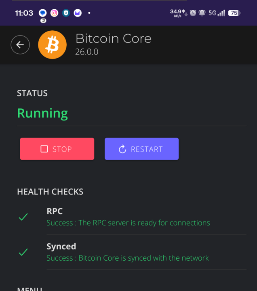This screenshot has height=291, width=257.
Task: Tap the RPC health check checkmark
Action: 23,217
